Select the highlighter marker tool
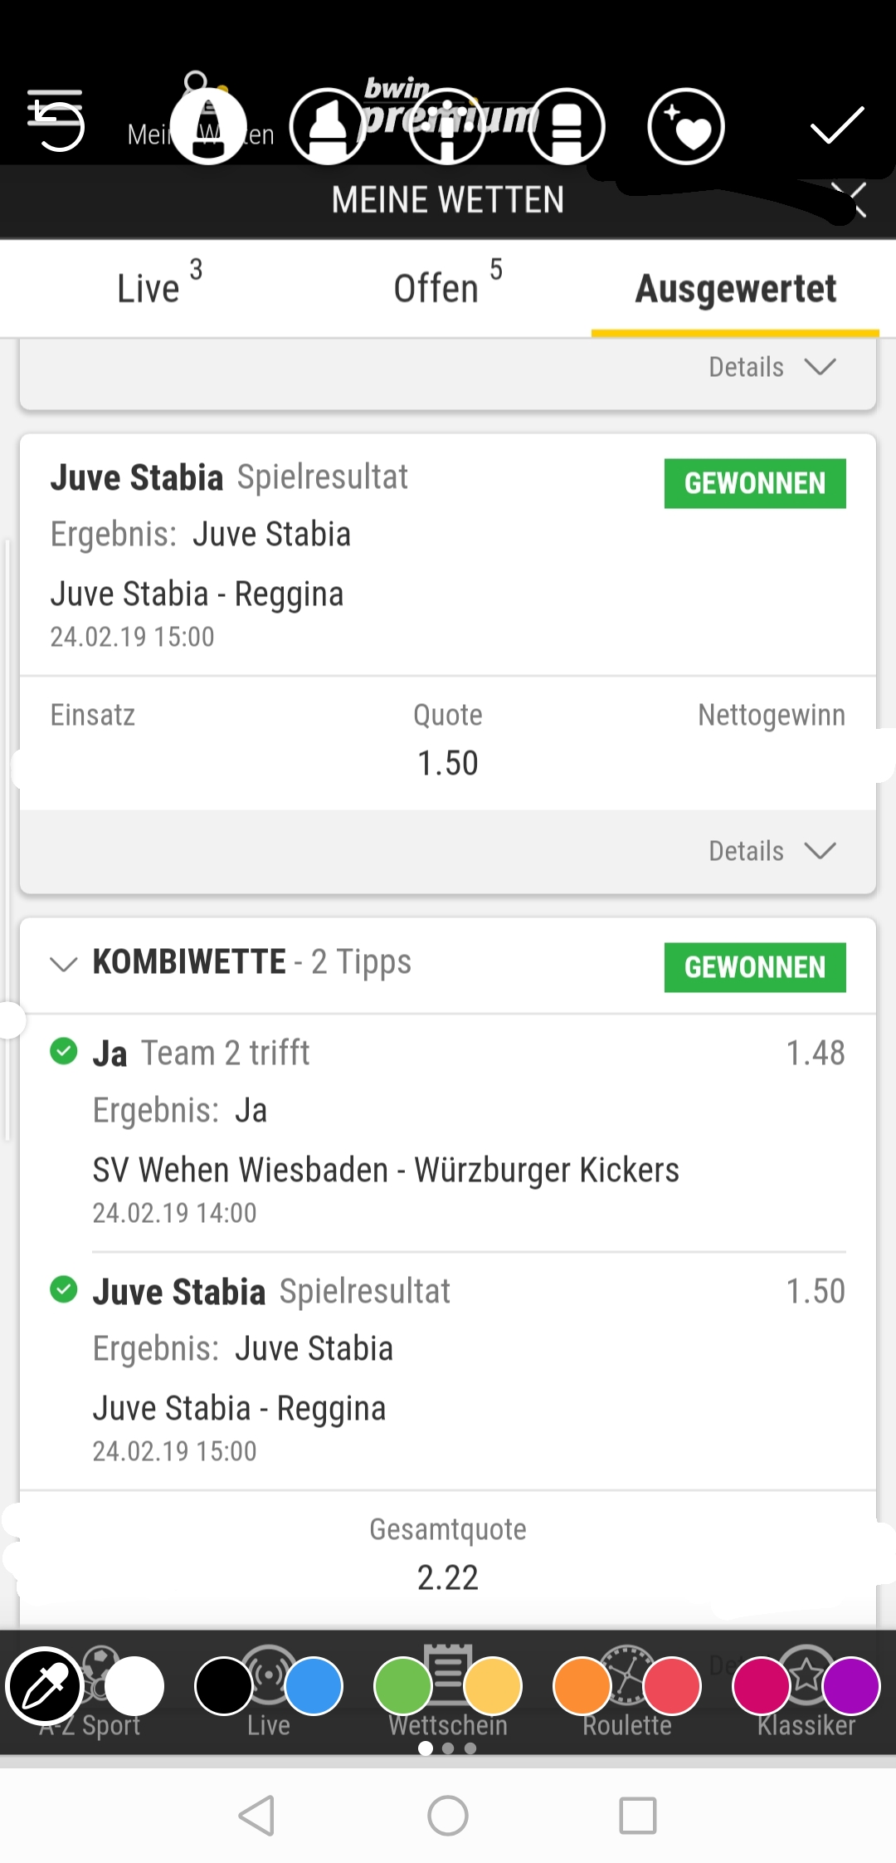 point(328,126)
